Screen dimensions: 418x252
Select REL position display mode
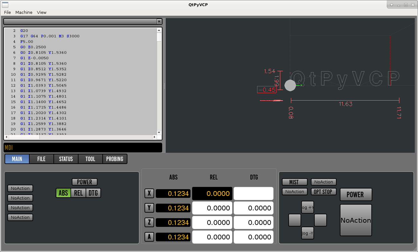click(x=78, y=193)
